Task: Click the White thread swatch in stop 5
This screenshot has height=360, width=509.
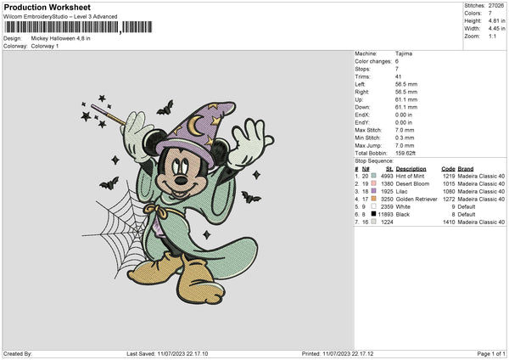Action: tap(372, 206)
